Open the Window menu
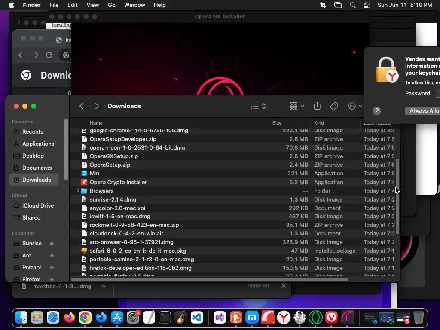The image size is (440, 330). pos(134,5)
